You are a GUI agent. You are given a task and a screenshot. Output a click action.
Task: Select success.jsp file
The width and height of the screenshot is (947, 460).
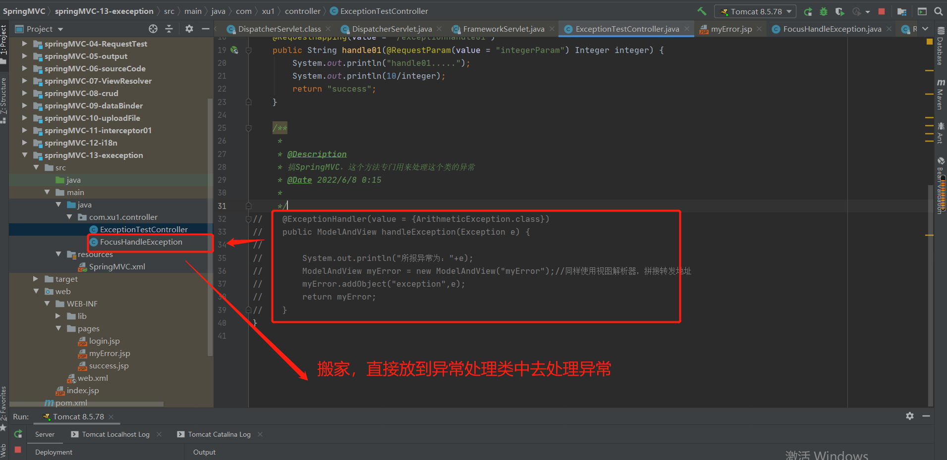(x=109, y=366)
